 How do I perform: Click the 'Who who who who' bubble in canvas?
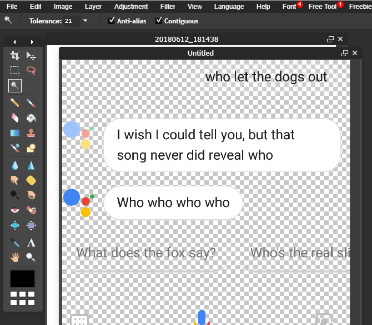click(x=173, y=203)
